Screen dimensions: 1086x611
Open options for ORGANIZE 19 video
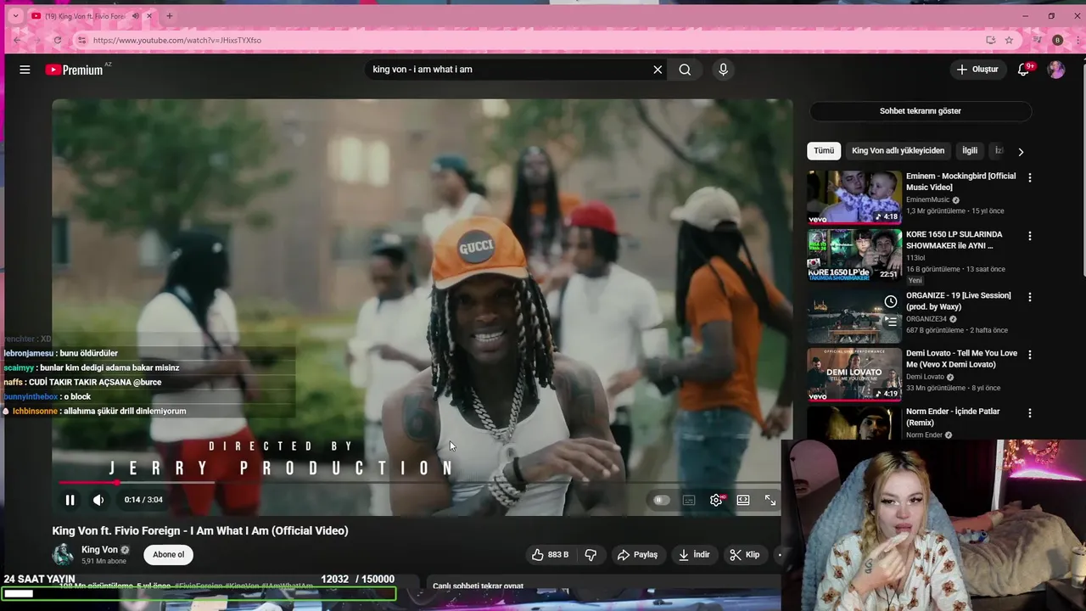pyautogui.click(x=1030, y=297)
